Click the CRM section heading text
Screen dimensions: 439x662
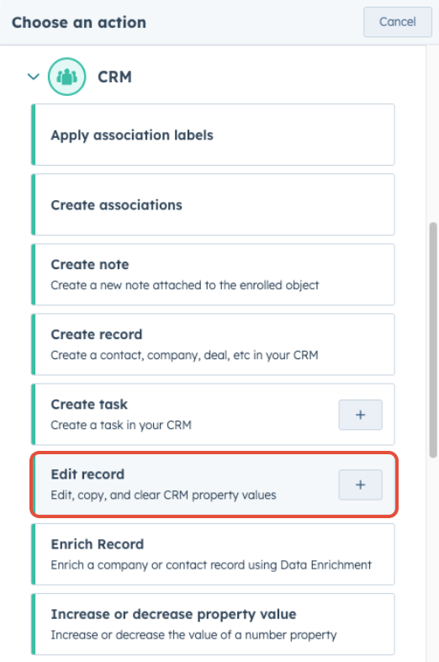(x=115, y=77)
